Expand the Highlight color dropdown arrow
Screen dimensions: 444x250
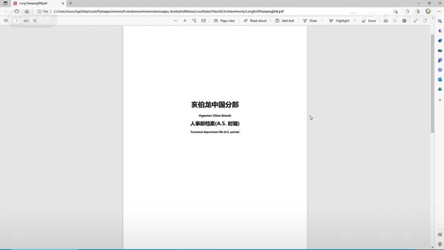tap(354, 21)
